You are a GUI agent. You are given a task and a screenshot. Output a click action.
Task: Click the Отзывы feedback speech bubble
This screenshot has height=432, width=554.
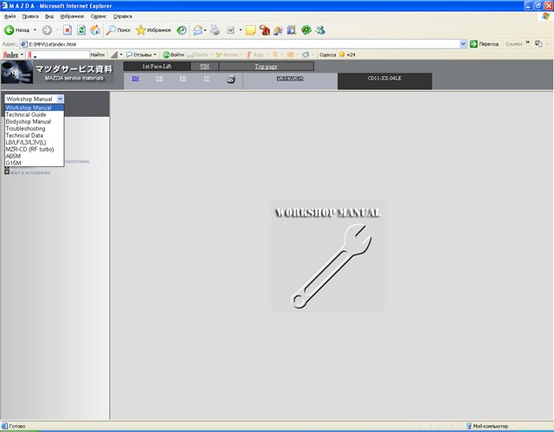(139, 55)
